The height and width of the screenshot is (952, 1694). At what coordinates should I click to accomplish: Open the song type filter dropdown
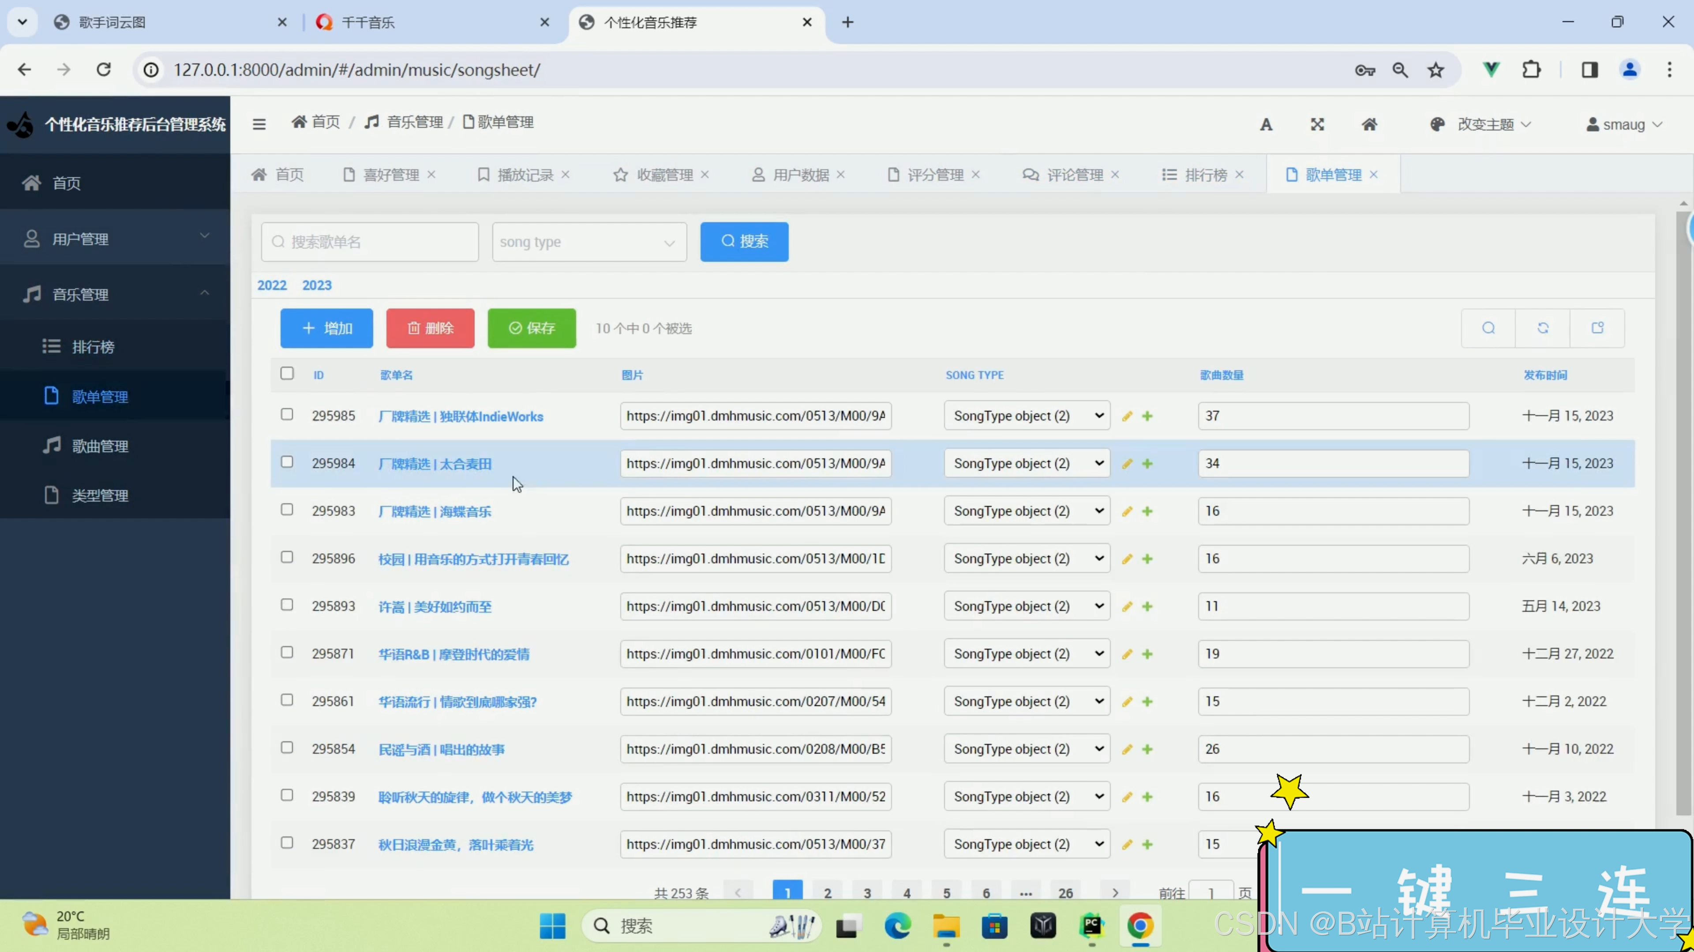(x=588, y=242)
